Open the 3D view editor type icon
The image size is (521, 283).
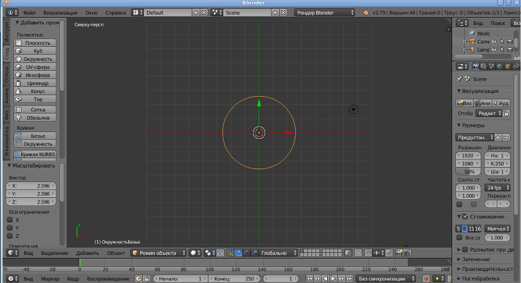(13, 253)
